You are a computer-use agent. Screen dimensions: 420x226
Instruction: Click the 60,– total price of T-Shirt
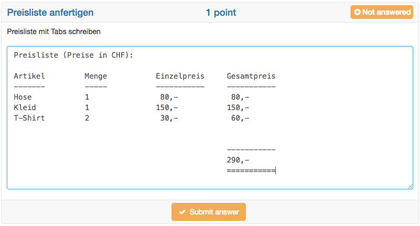240,118
